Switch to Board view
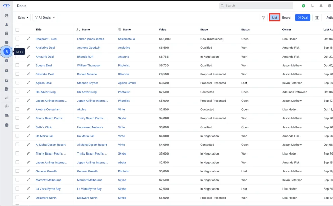The width and height of the screenshot is (333, 206). click(286, 18)
